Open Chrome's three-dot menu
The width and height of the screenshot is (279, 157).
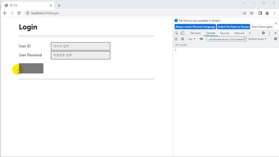coord(274,13)
